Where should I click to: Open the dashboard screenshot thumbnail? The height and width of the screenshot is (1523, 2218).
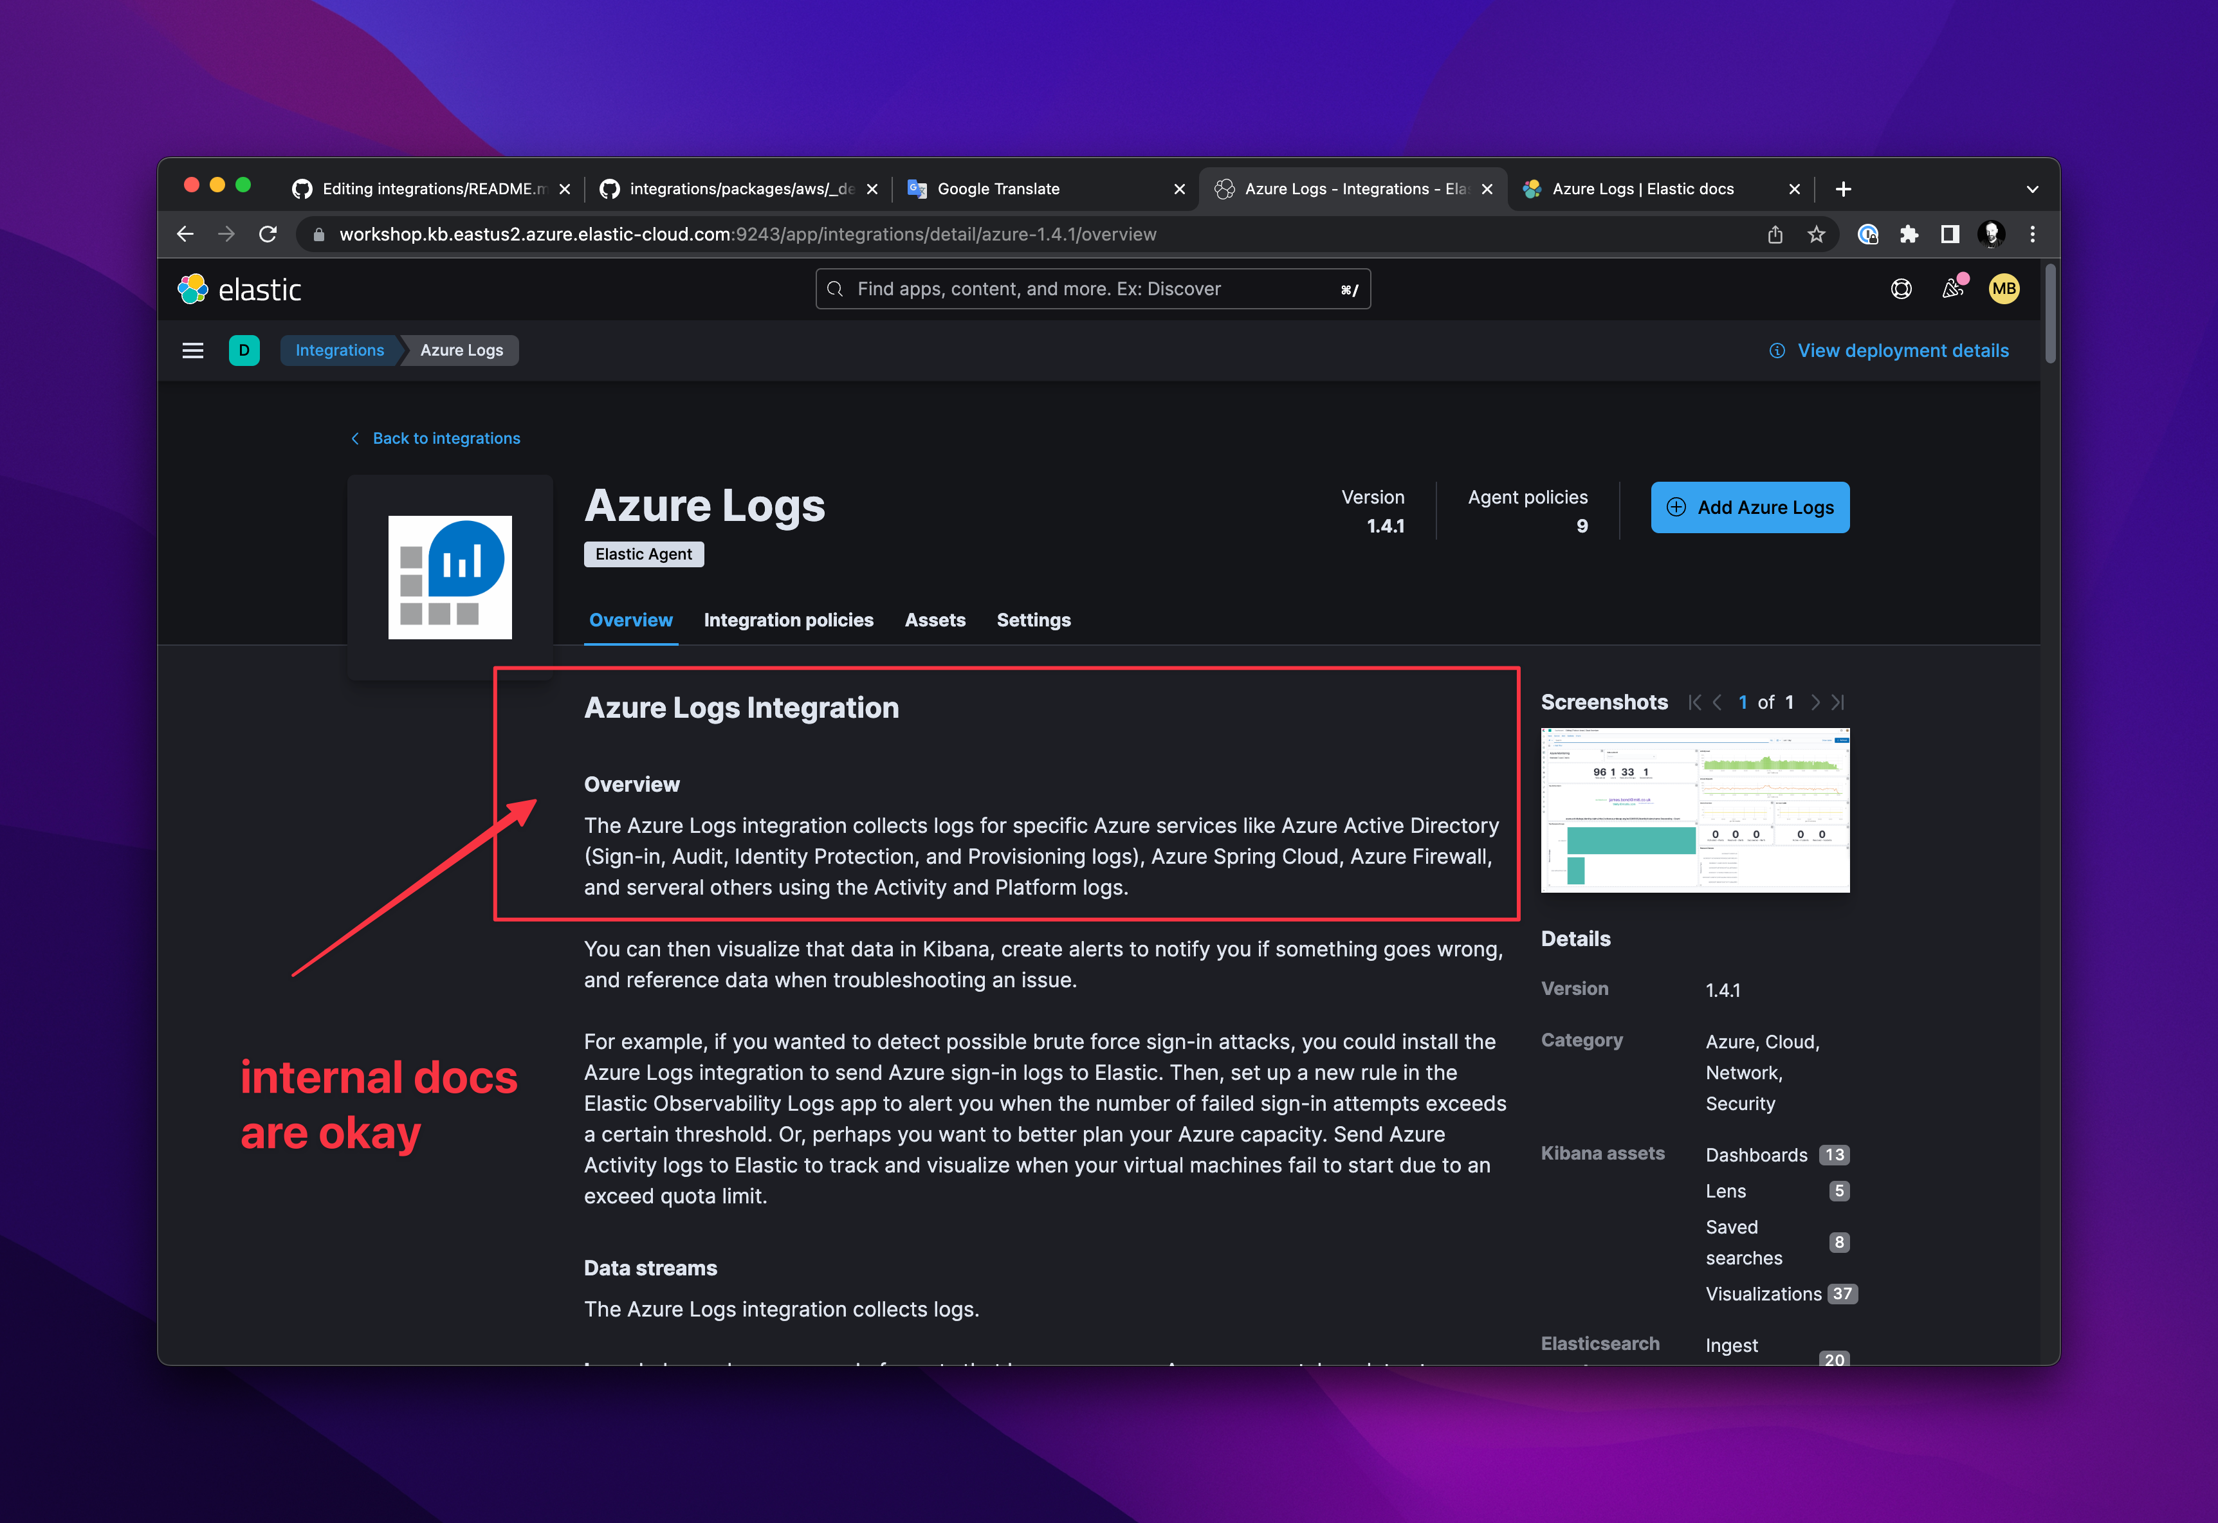coord(1695,810)
